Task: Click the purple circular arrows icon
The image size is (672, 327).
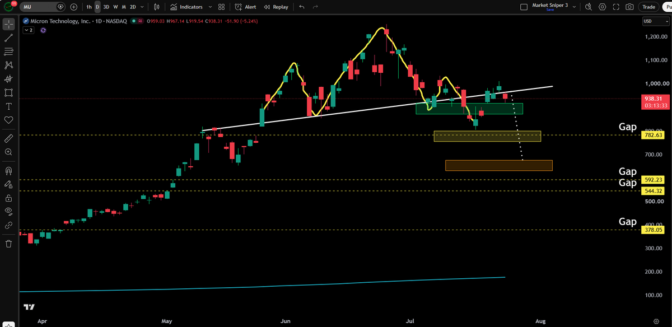Action: (43, 30)
